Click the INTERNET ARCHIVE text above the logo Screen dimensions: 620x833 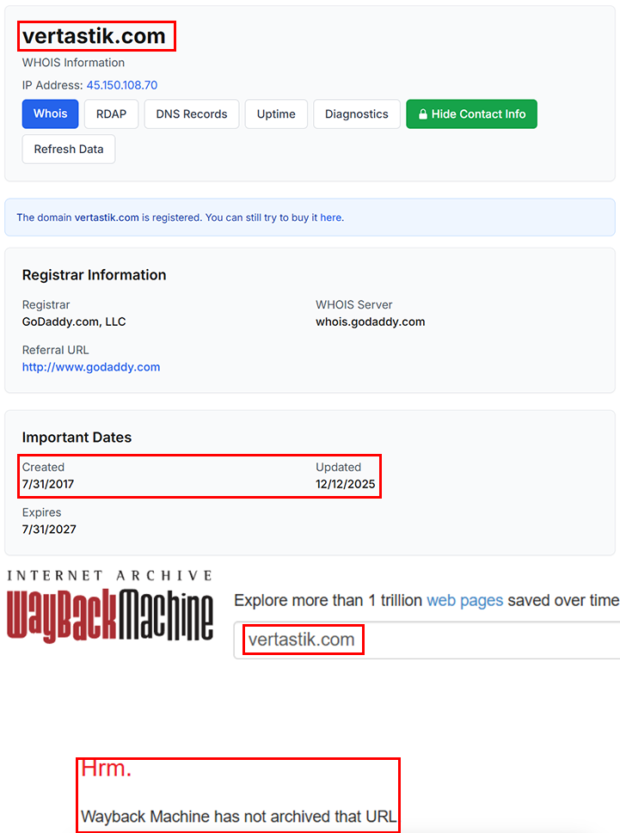(x=110, y=576)
